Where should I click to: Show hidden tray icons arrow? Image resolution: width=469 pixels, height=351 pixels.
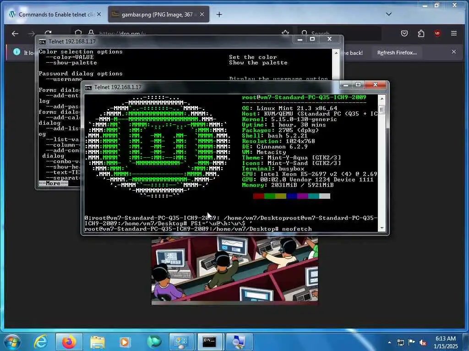389,342
